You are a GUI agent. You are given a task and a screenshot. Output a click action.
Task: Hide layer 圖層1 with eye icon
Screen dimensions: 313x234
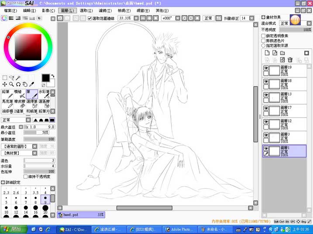point(266,148)
